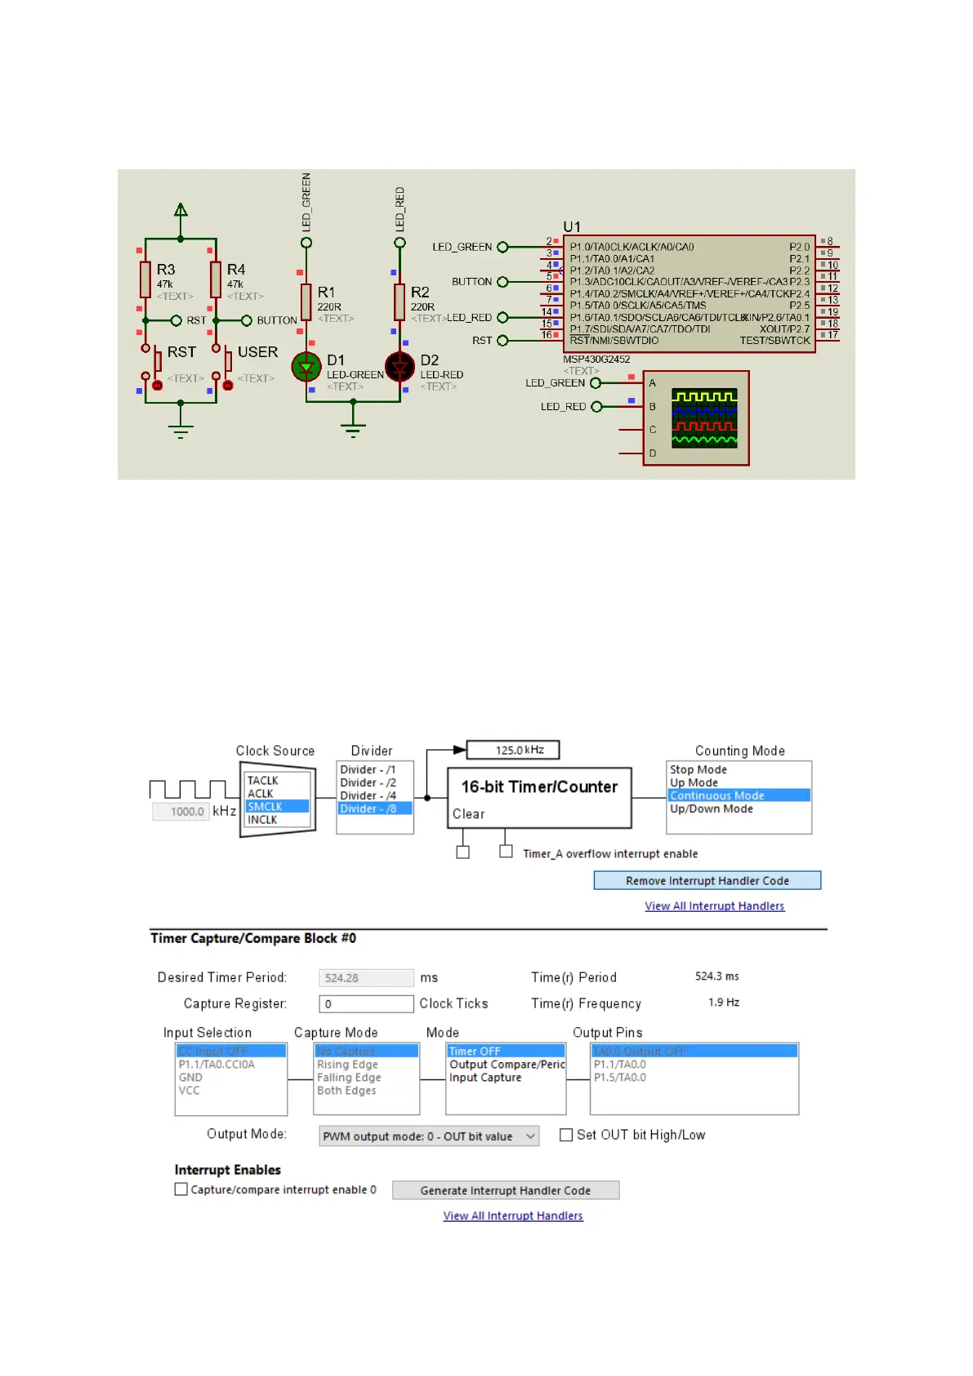Click the LED_GREEN terminal above R1

coord(306,243)
